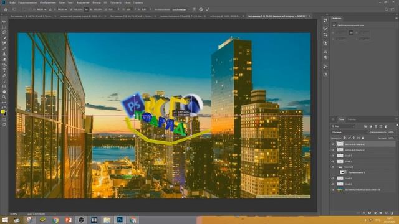Open the Properties panel flyout menu

coord(397,18)
